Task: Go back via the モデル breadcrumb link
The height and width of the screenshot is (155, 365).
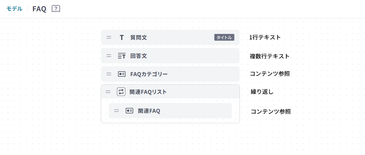Action: tap(14, 9)
